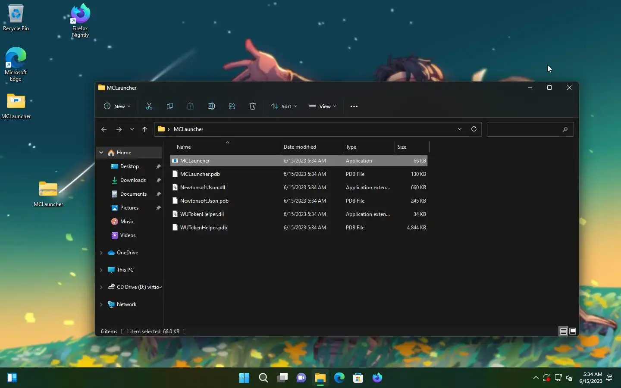
Task: Select WUTokenHelper.pdb file
Action: pos(299,228)
